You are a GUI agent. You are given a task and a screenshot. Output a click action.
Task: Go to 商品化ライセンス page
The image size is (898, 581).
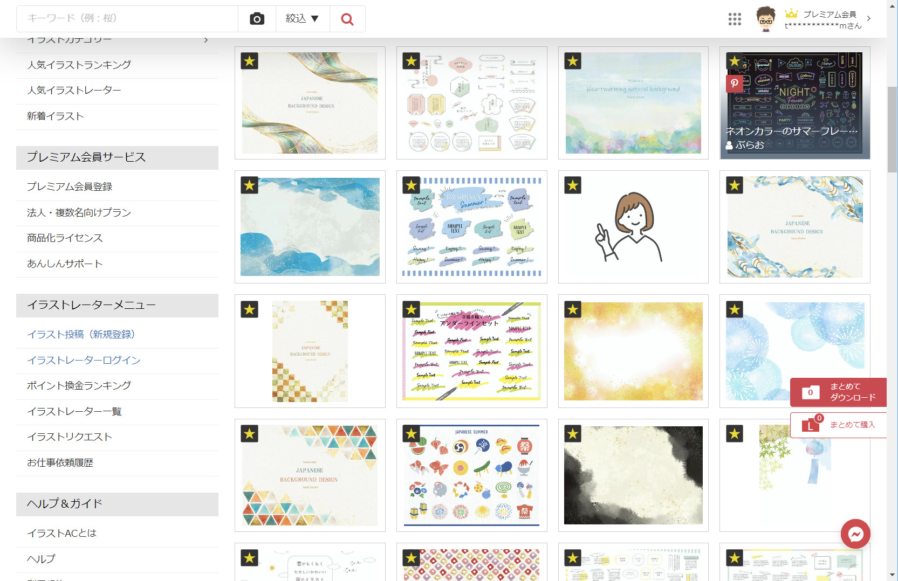point(65,238)
